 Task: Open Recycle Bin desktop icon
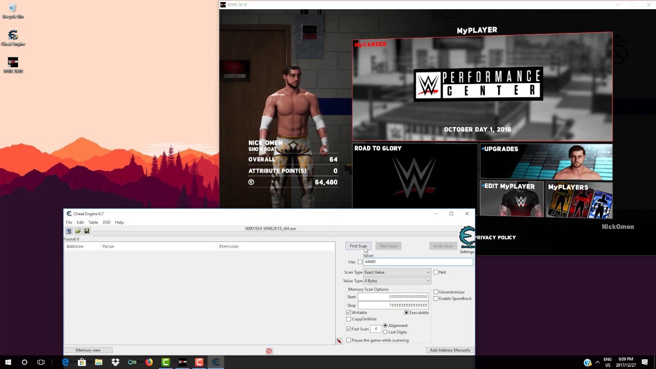[x=13, y=11]
